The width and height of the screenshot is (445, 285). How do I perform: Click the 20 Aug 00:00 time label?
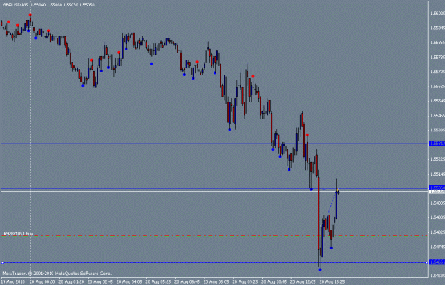(x=42, y=282)
